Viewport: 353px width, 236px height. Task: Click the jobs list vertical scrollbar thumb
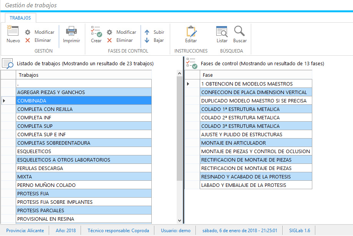tap(179, 129)
